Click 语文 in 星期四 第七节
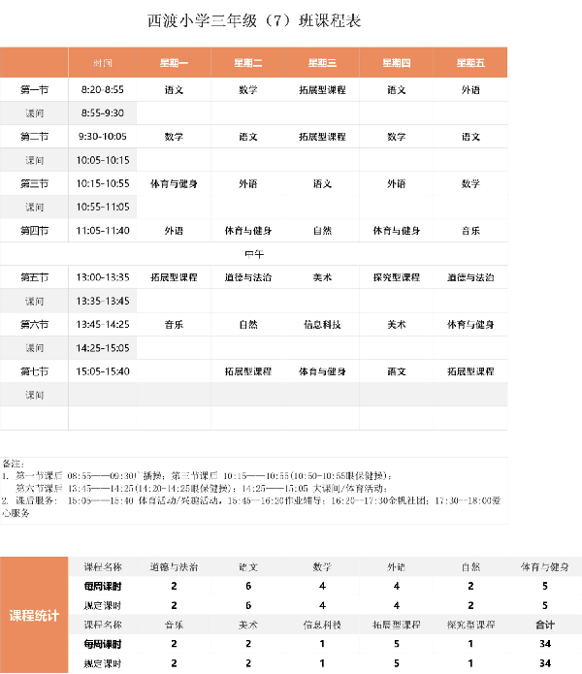This screenshot has width=582, height=674. pos(397,371)
